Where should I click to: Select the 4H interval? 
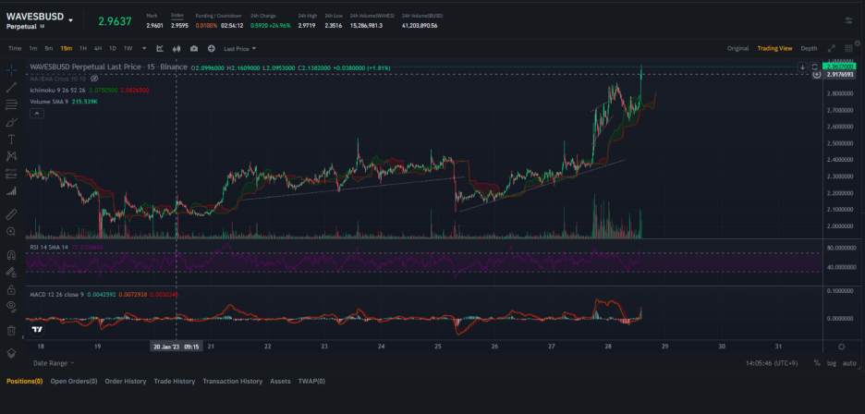[98, 49]
